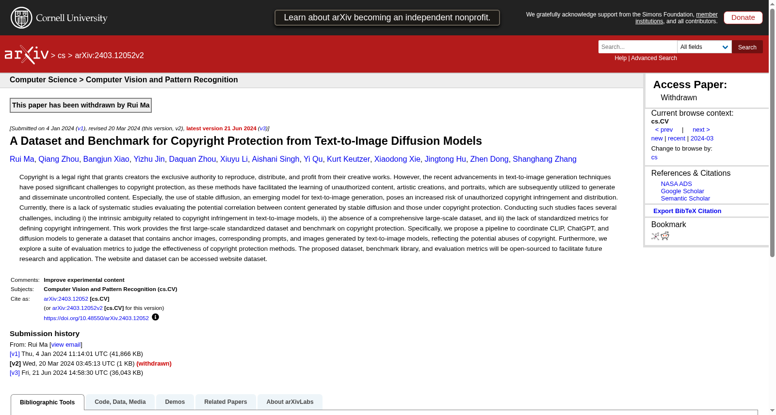Browse the 2024-03 listing

pyautogui.click(x=702, y=138)
